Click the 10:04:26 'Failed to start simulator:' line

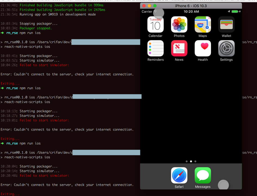click(x=35, y=65)
